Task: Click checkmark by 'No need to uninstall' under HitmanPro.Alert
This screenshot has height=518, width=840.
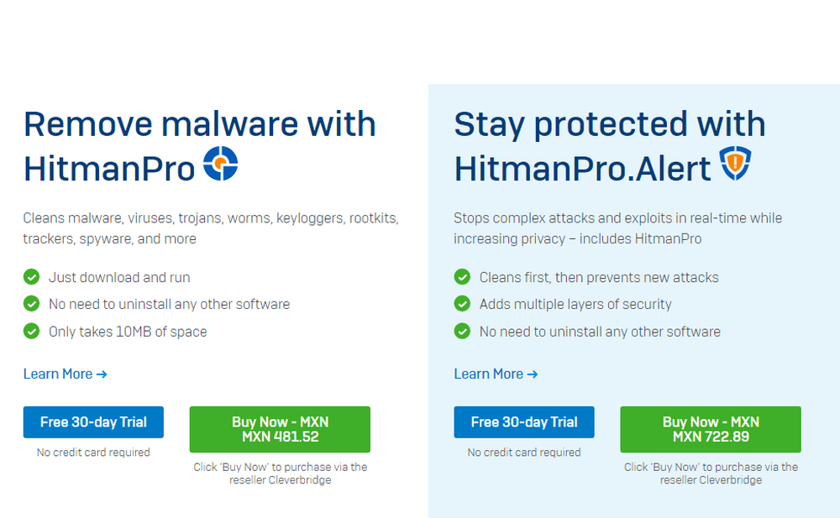Action: (x=462, y=331)
